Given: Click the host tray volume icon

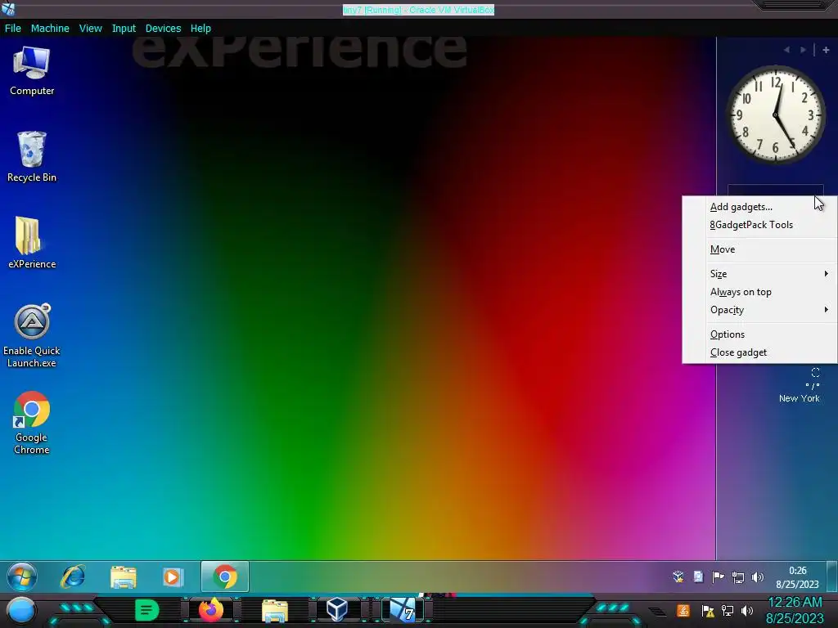Looking at the screenshot, I should pyautogui.click(x=747, y=610).
